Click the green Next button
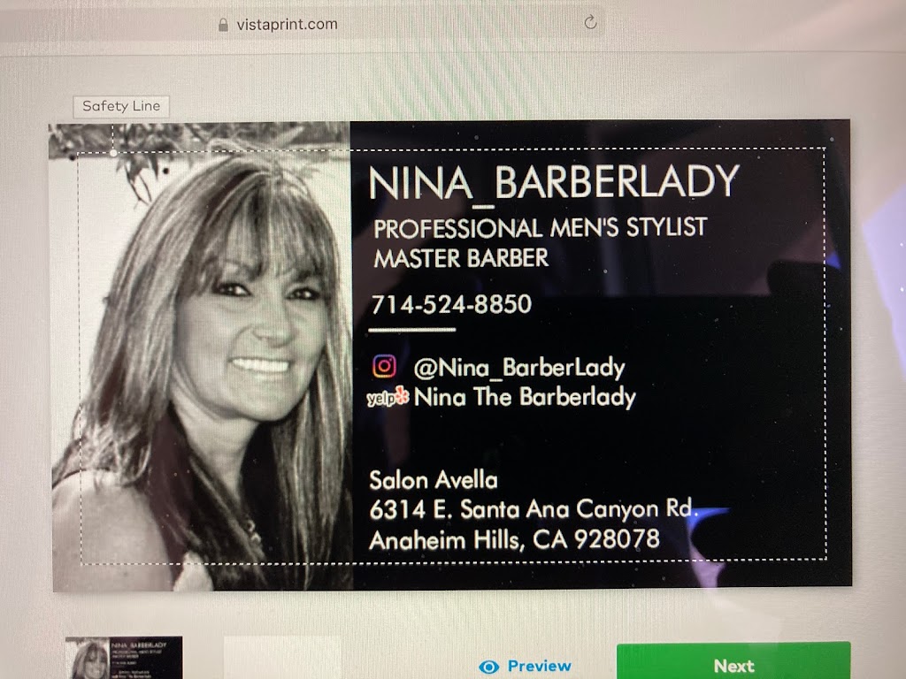Viewport: 906px width, 679px height. pos(733,662)
